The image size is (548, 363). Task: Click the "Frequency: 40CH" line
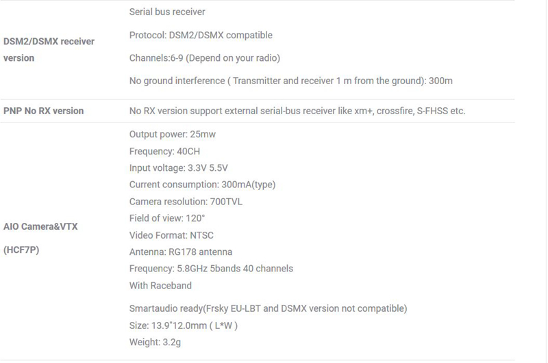pos(164,151)
